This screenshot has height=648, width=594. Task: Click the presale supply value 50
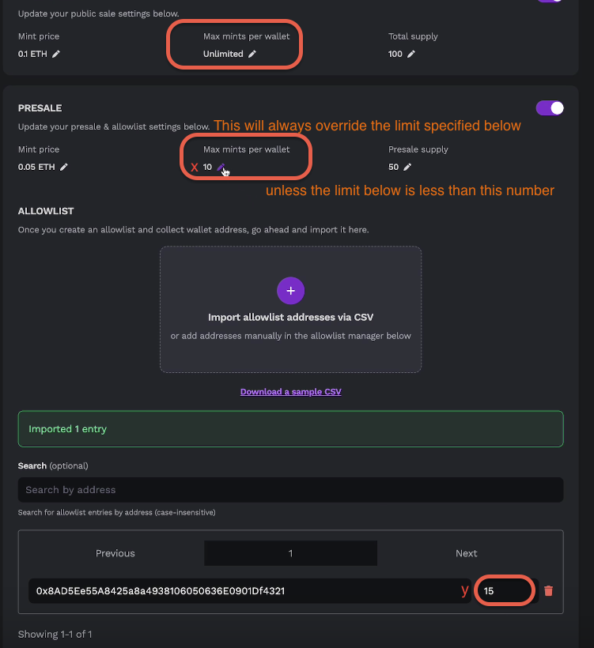point(393,167)
